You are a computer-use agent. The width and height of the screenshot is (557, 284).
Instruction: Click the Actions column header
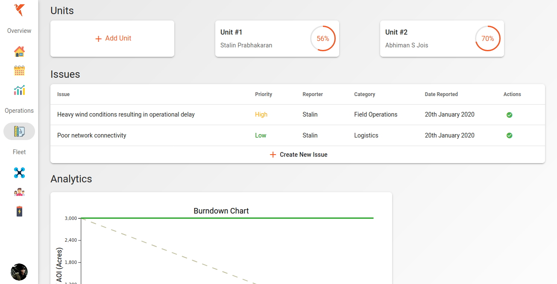click(x=512, y=94)
